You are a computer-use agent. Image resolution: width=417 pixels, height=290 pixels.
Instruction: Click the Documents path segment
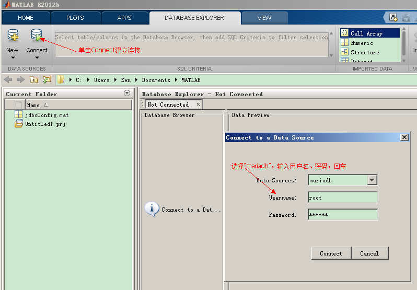click(156, 80)
